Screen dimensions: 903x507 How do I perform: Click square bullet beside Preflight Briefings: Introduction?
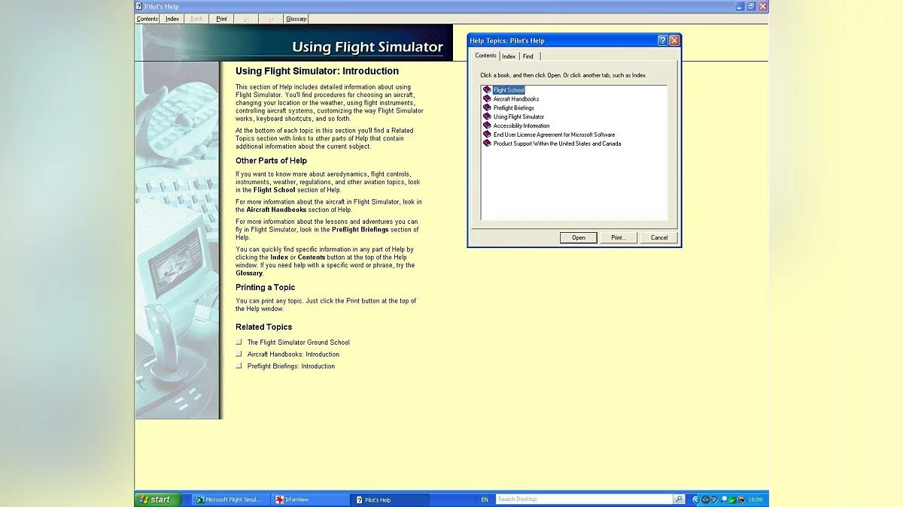pos(239,366)
